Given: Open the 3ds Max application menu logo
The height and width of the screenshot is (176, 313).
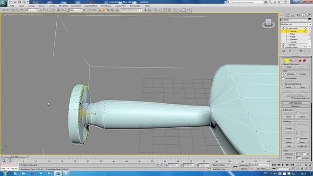Looking at the screenshot, I should [3, 3].
